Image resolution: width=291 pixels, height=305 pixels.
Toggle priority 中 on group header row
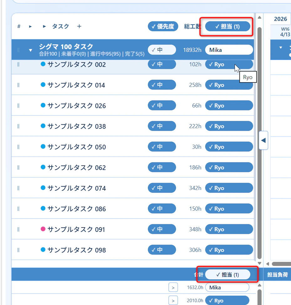coord(162,50)
